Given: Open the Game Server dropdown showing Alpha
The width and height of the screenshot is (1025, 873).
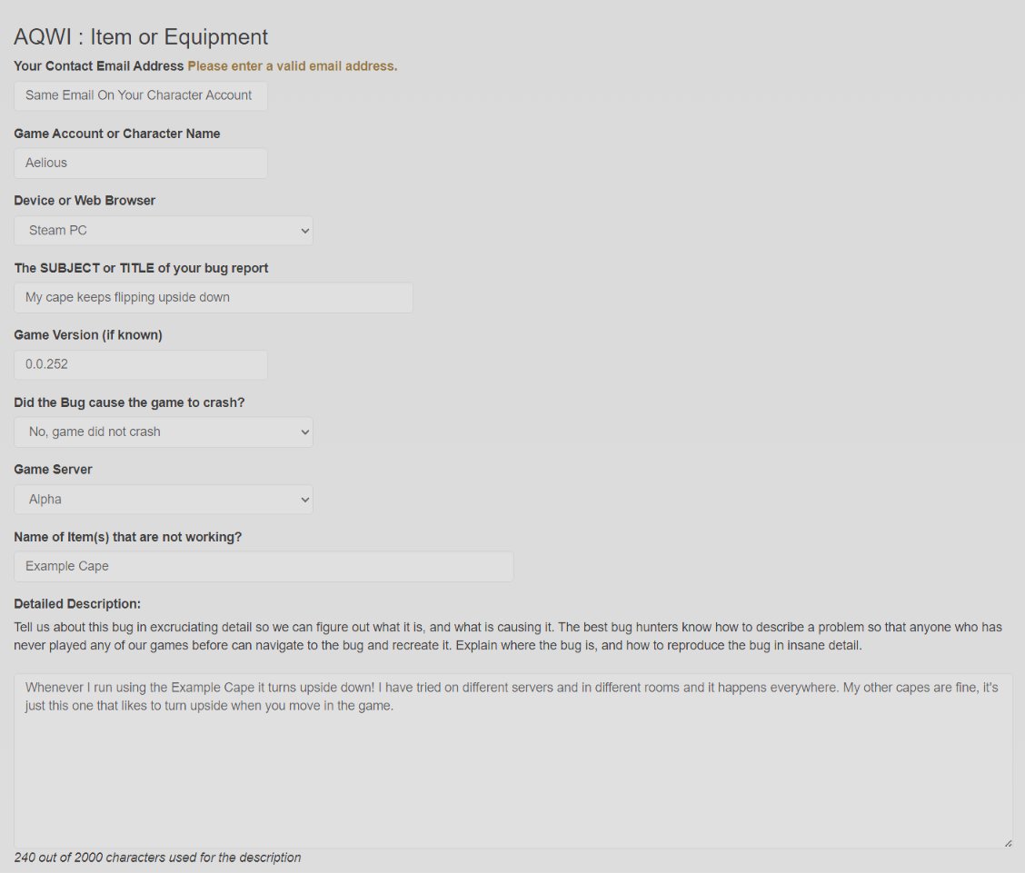Looking at the screenshot, I should [164, 500].
